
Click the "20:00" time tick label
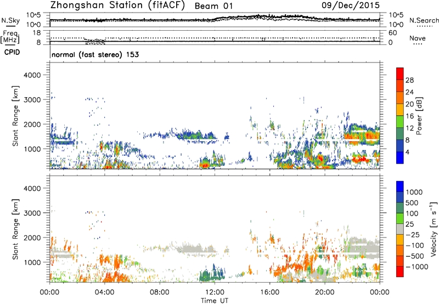tap(325, 292)
